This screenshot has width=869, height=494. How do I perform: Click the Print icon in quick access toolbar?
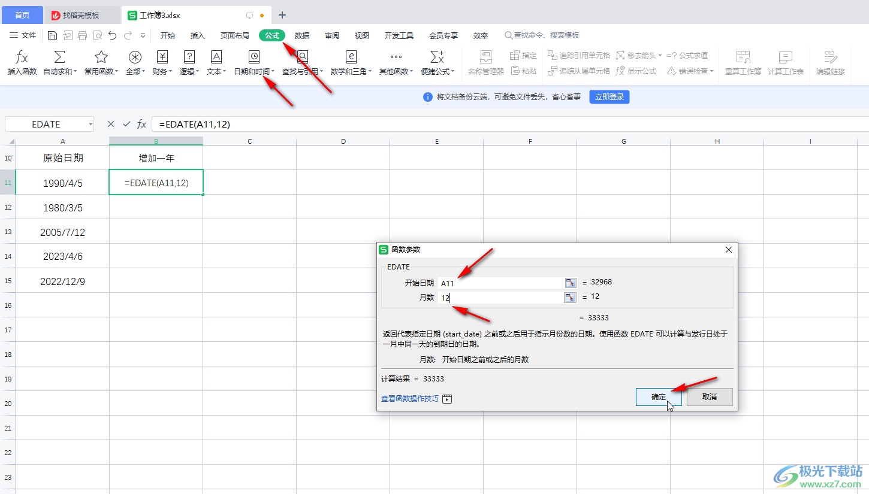point(83,36)
